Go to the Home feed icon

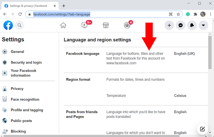(x=63, y=25)
